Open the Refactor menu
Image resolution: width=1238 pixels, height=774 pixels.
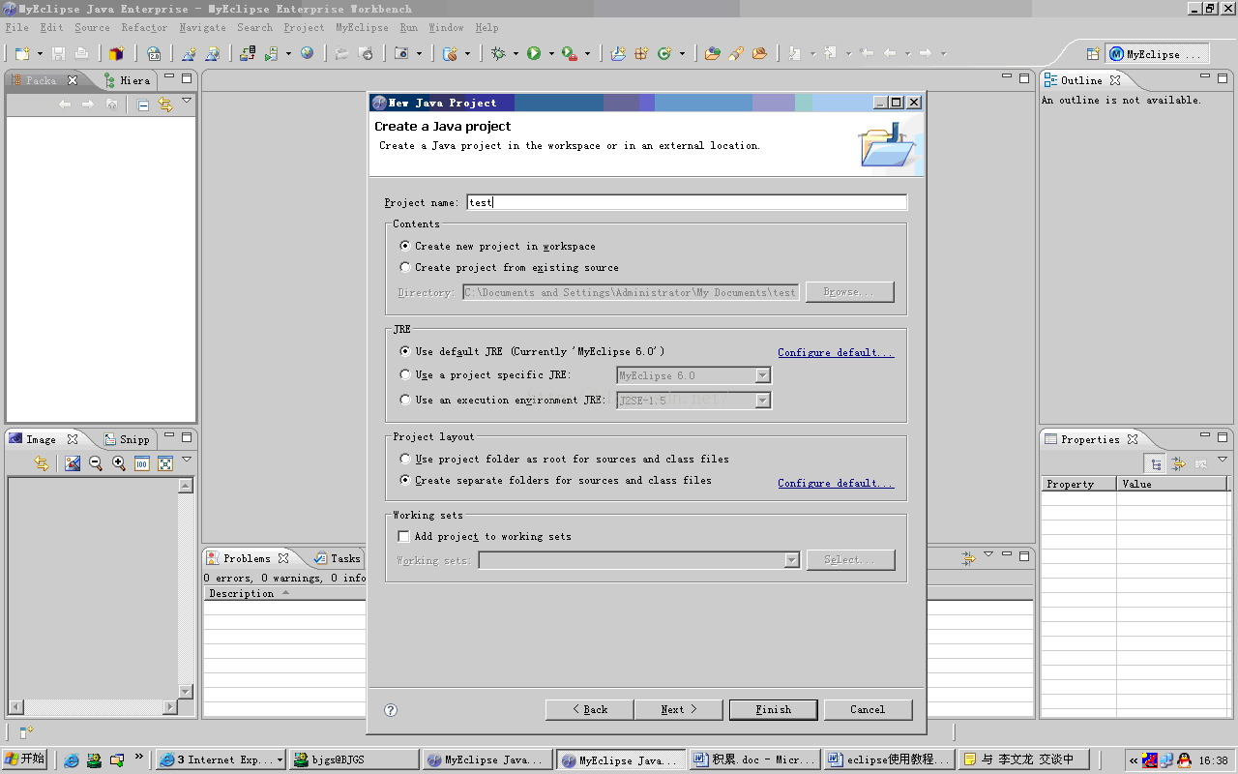(144, 27)
